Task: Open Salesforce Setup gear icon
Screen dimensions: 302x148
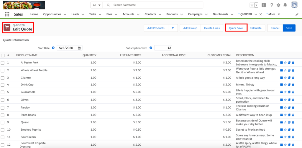Action: [279, 5]
